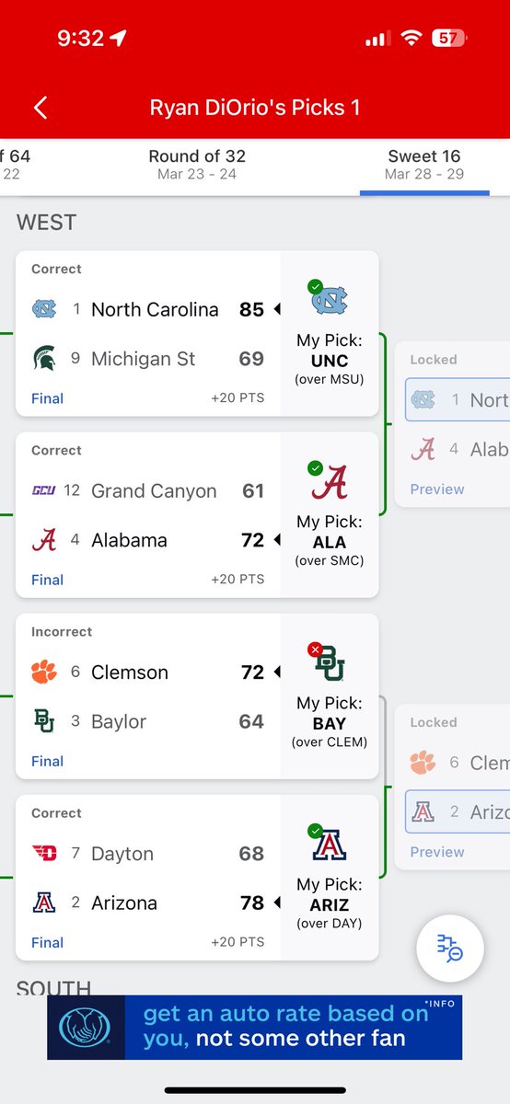Open Preview for Clemson vs Arizona matchup
The height and width of the screenshot is (1104, 510).
coord(437,852)
